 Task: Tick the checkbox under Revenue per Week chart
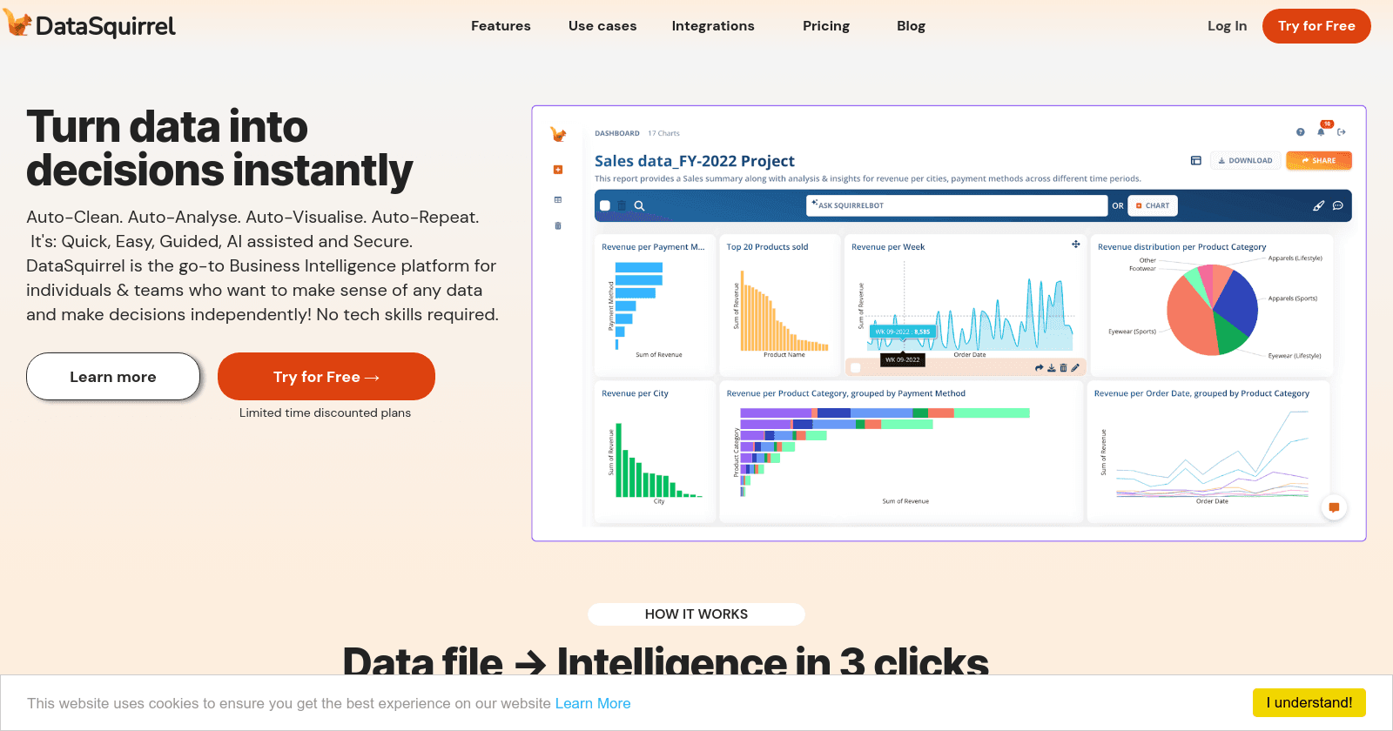tap(855, 368)
